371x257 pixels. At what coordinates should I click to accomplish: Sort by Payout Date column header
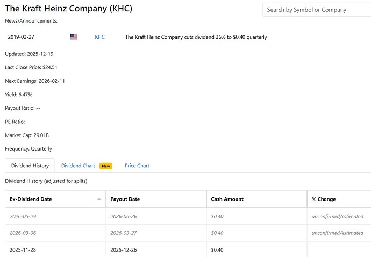156,199
